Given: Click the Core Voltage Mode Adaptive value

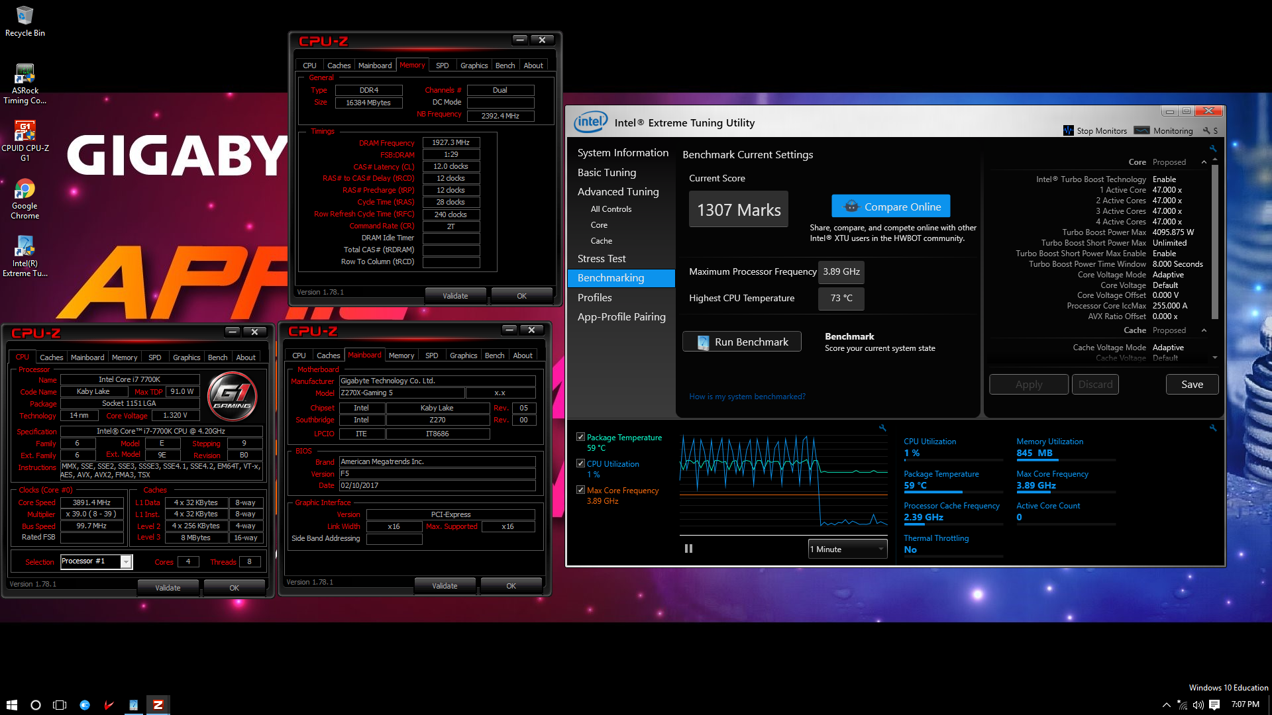Looking at the screenshot, I should coord(1167,275).
